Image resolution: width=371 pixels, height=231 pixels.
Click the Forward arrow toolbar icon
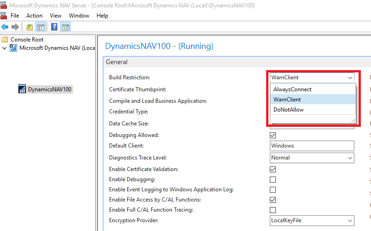[x=15, y=27]
